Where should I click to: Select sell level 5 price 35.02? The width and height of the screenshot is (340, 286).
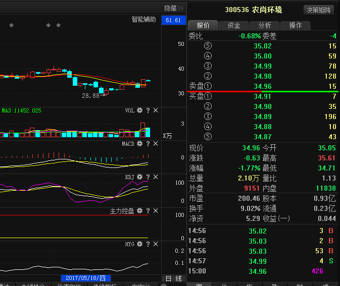(x=263, y=46)
